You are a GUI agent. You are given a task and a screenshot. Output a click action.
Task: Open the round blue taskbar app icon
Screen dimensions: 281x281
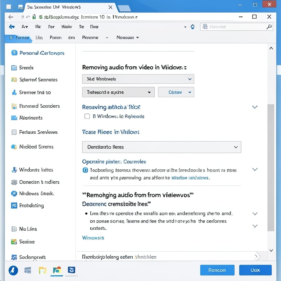(x=13, y=270)
